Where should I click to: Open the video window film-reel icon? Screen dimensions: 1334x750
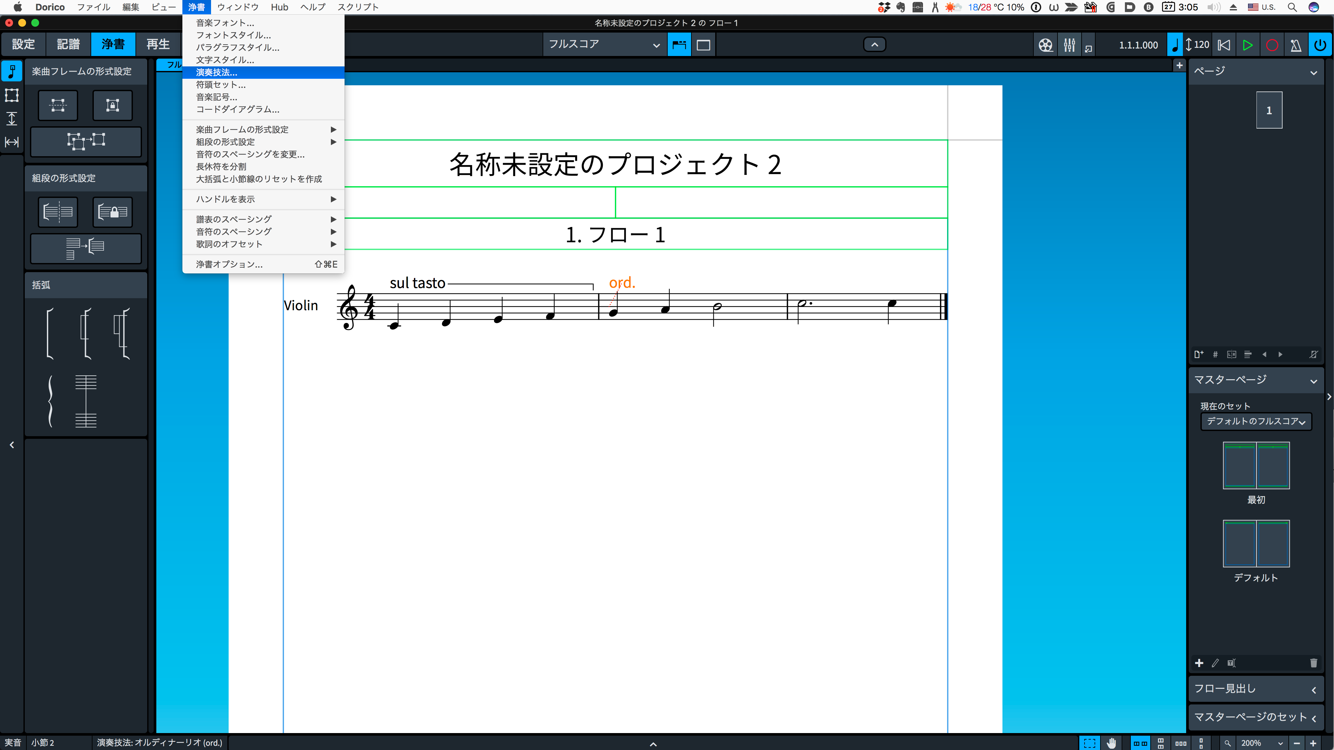pos(1045,45)
